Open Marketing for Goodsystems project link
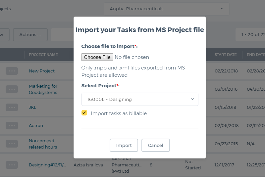 [x=43, y=89]
